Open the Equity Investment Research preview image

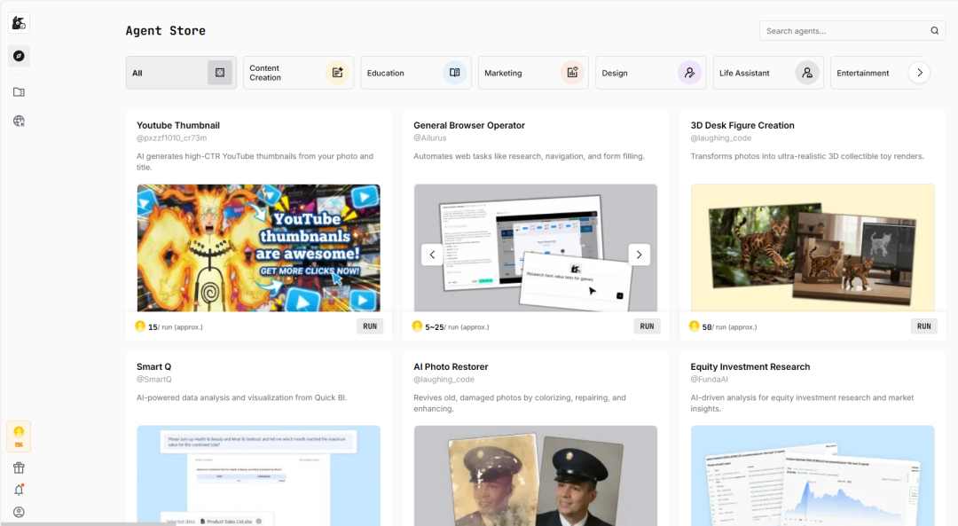813,475
